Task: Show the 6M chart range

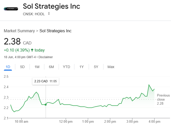Action: click(x=51, y=67)
